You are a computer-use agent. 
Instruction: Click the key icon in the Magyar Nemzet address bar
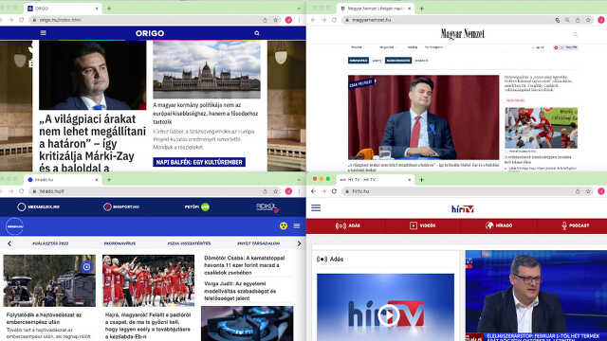557,20
